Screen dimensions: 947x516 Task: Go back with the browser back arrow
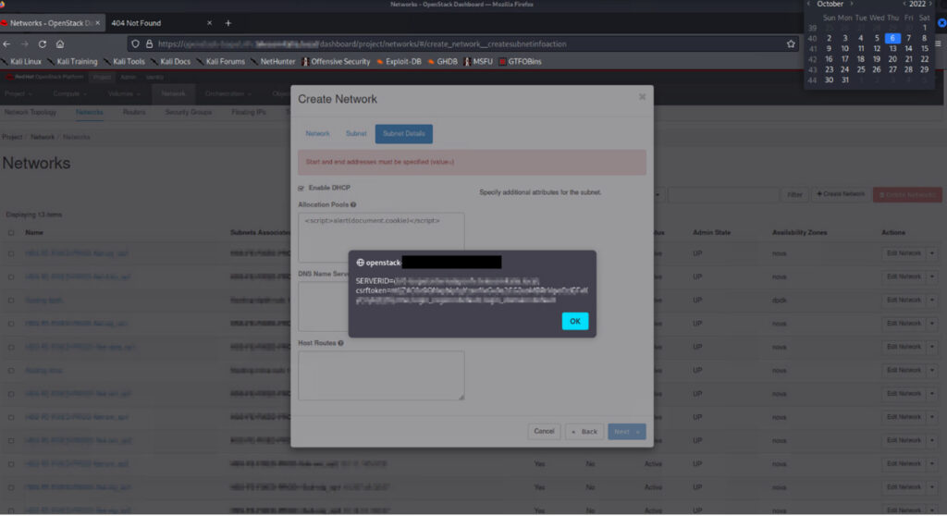click(x=7, y=43)
